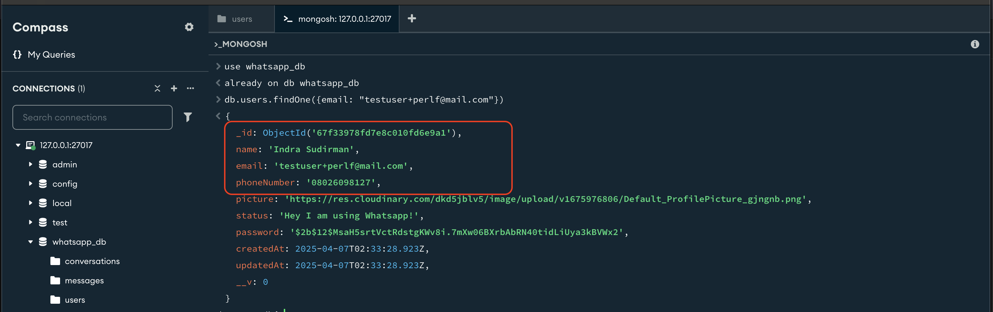Click the whatsapp_db database icon
Image resolution: width=993 pixels, height=312 pixels.
coord(42,242)
